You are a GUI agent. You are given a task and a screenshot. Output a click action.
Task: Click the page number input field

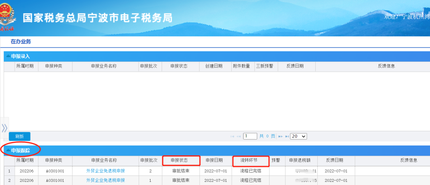point(250,136)
